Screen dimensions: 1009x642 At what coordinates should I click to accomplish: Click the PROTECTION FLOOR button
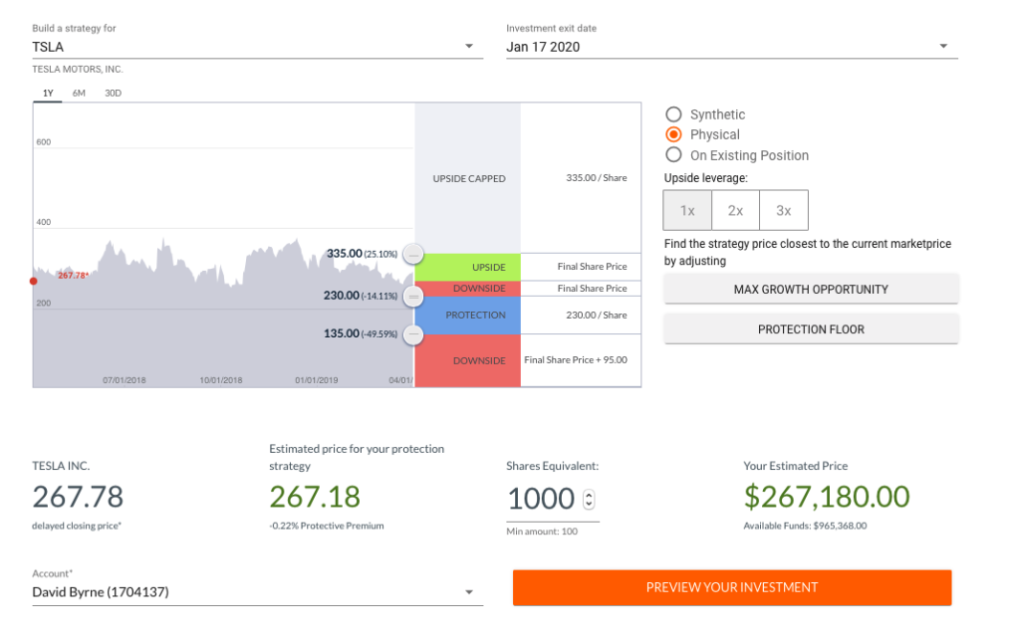pyautogui.click(x=811, y=329)
